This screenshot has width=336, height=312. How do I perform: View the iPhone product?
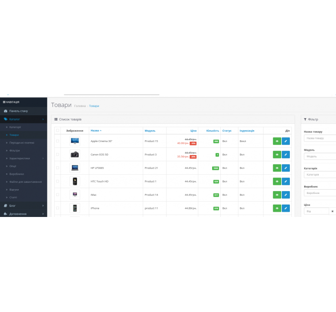[277, 208]
